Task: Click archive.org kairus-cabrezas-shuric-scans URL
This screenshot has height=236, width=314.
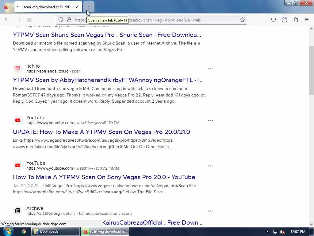Action: click(x=79, y=214)
